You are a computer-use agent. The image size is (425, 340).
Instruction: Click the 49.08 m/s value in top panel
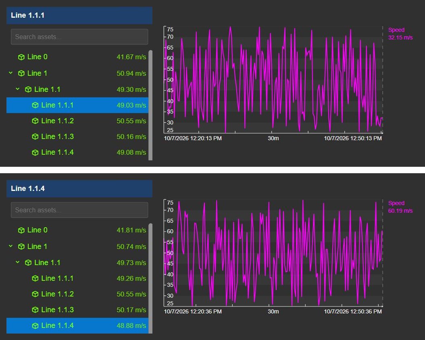point(131,152)
